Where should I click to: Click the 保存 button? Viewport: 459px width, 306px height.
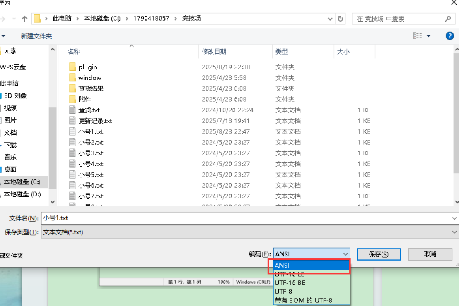click(379, 254)
